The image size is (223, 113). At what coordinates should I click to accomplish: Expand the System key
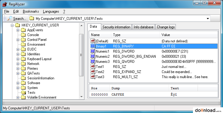[18, 88]
